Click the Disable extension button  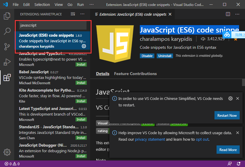147,56
